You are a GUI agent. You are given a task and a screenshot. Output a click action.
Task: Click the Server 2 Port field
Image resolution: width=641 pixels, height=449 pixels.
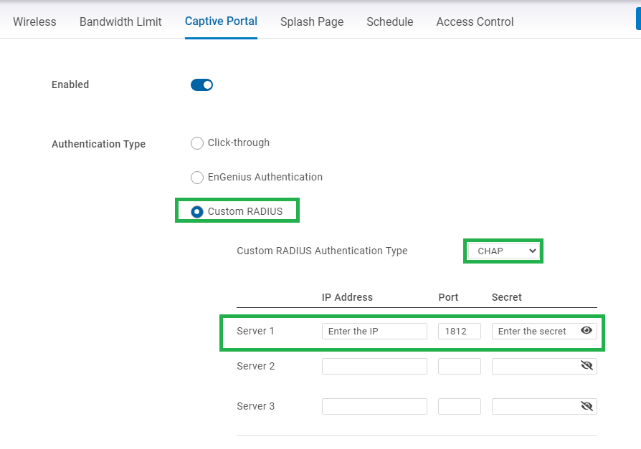click(x=459, y=366)
